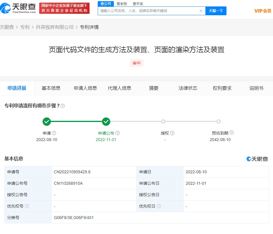
Task: Open 专利 breadcrumb link
Action: click(x=25, y=27)
